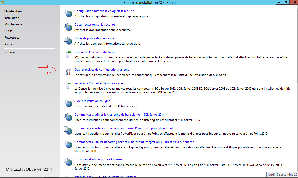This screenshot has height=178, width=298.
Task: Click the icon beside clustering de basculement link
Action: coord(68,117)
